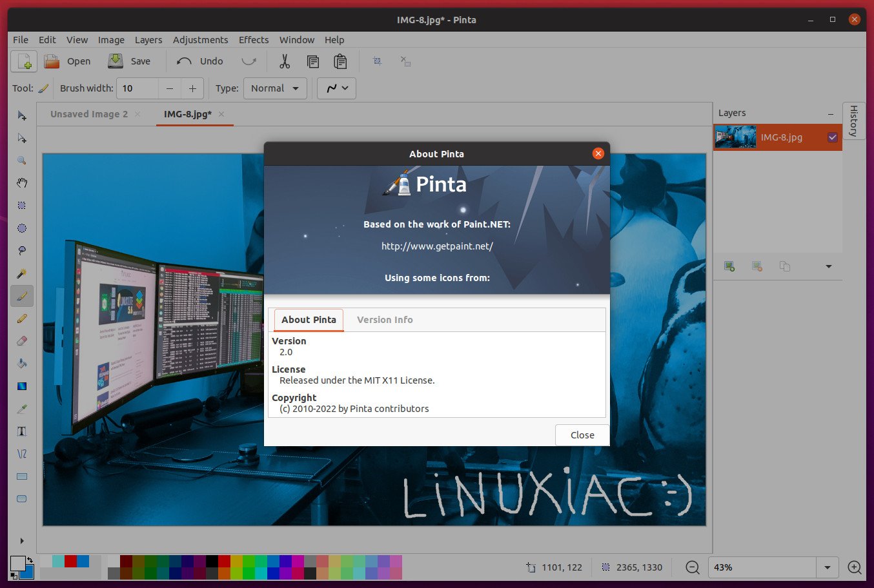Viewport: 874px width, 588px height.
Task: Click the Paste clipboard icon
Action: [340, 61]
